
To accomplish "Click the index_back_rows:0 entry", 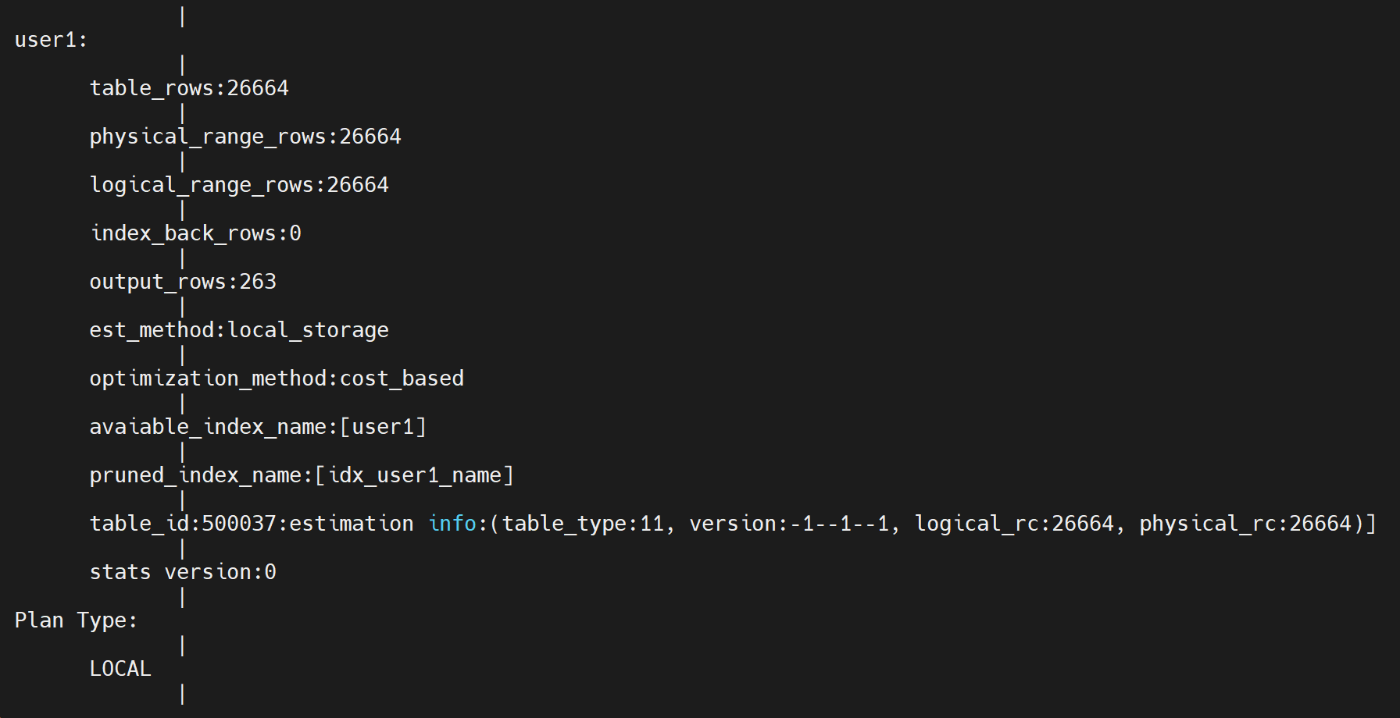I will point(195,233).
